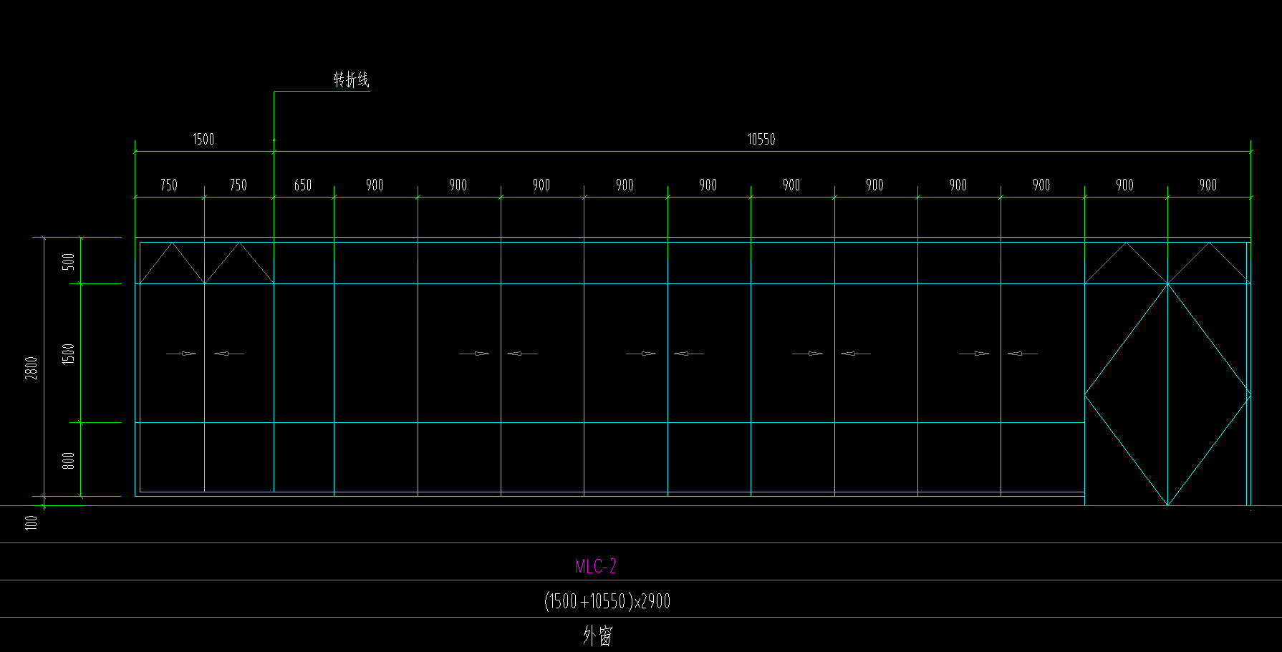Select the (1500+10550)x2900 size text
The width and height of the screenshot is (1282, 652).
[x=607, y=600]
